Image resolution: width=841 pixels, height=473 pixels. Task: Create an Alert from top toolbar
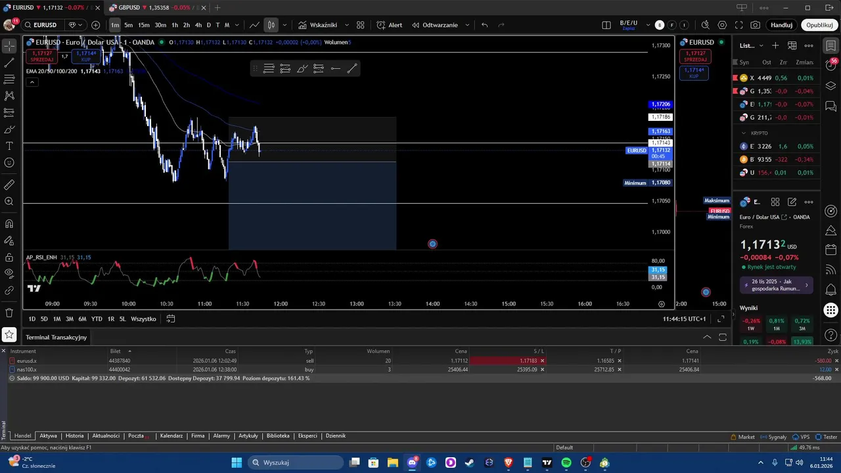(x=390, y=25)
